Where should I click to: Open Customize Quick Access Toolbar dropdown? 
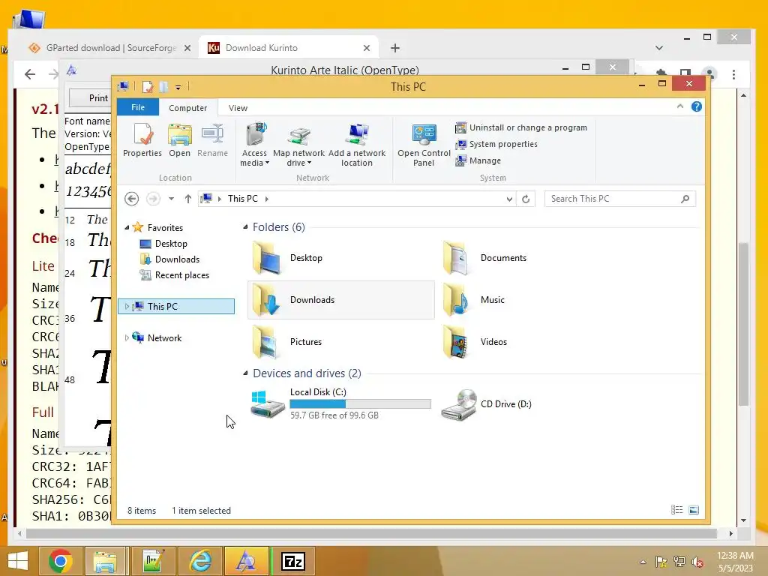[x=178, y=87]
